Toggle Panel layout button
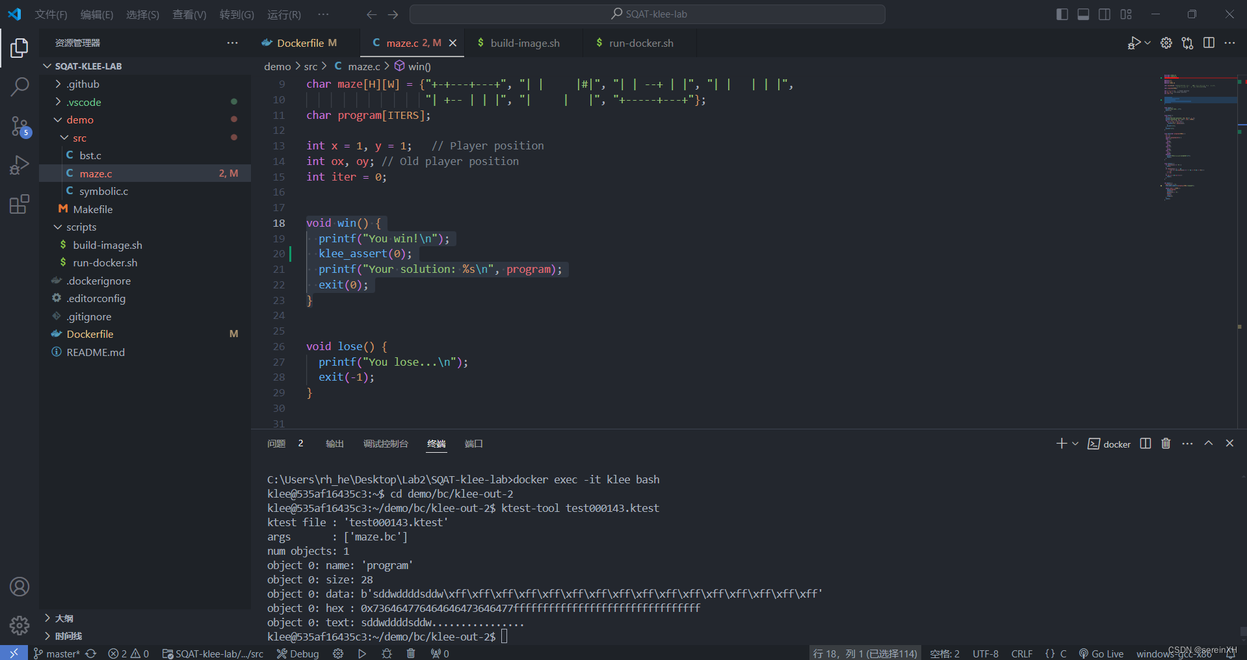Image resolution: width=1247 pixels, height=660 pixels. tap(1083, 14)
